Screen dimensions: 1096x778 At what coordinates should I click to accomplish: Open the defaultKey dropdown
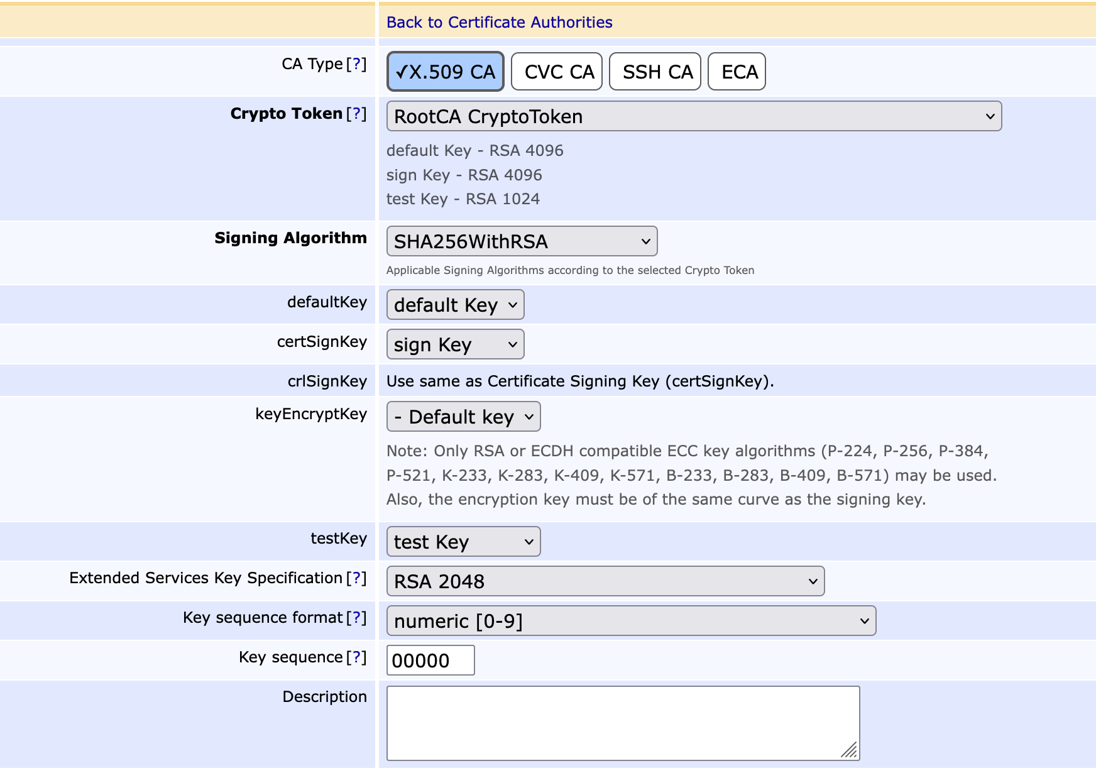click(x=455, y=305)
